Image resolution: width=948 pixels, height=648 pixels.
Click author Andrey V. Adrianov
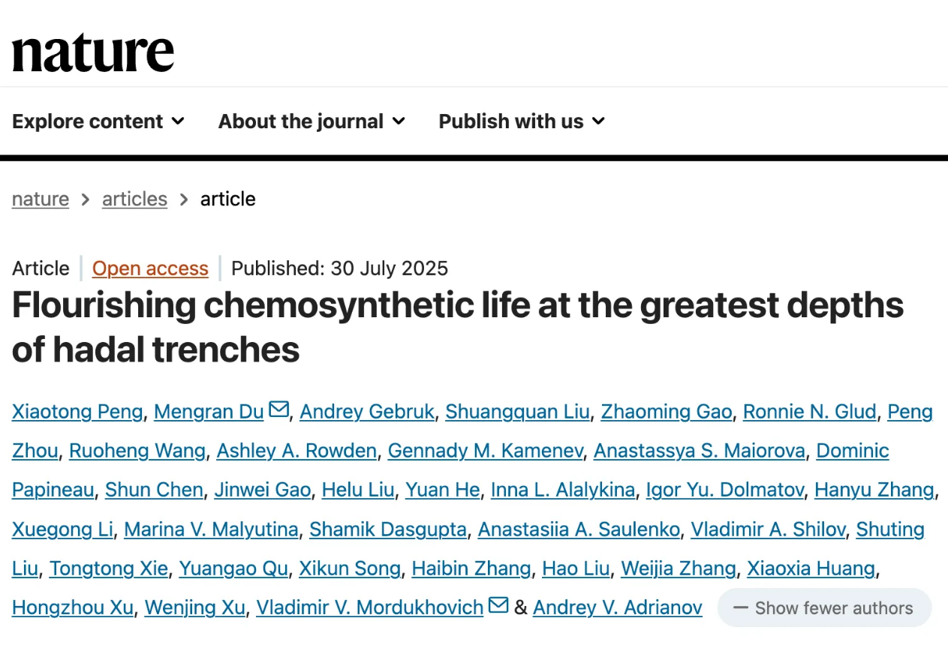coord(618,607)
